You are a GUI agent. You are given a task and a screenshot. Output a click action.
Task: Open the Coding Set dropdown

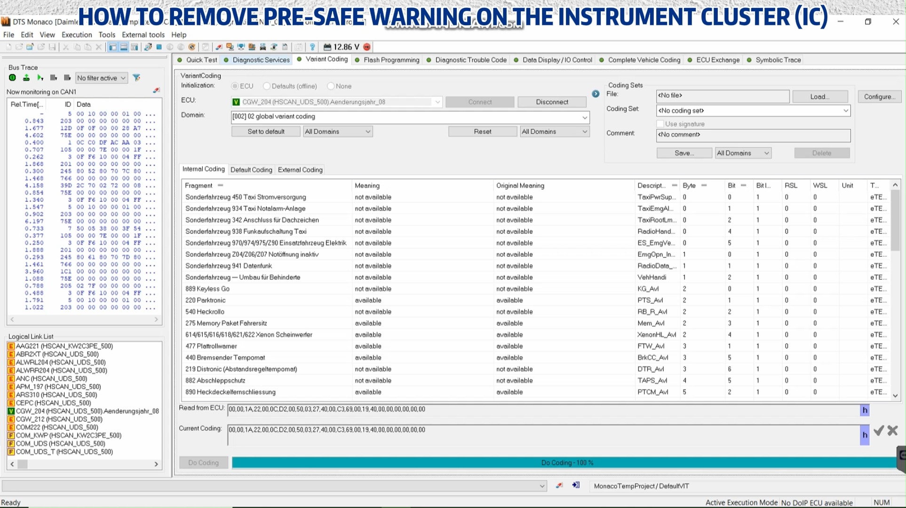[x=753, y=111]
